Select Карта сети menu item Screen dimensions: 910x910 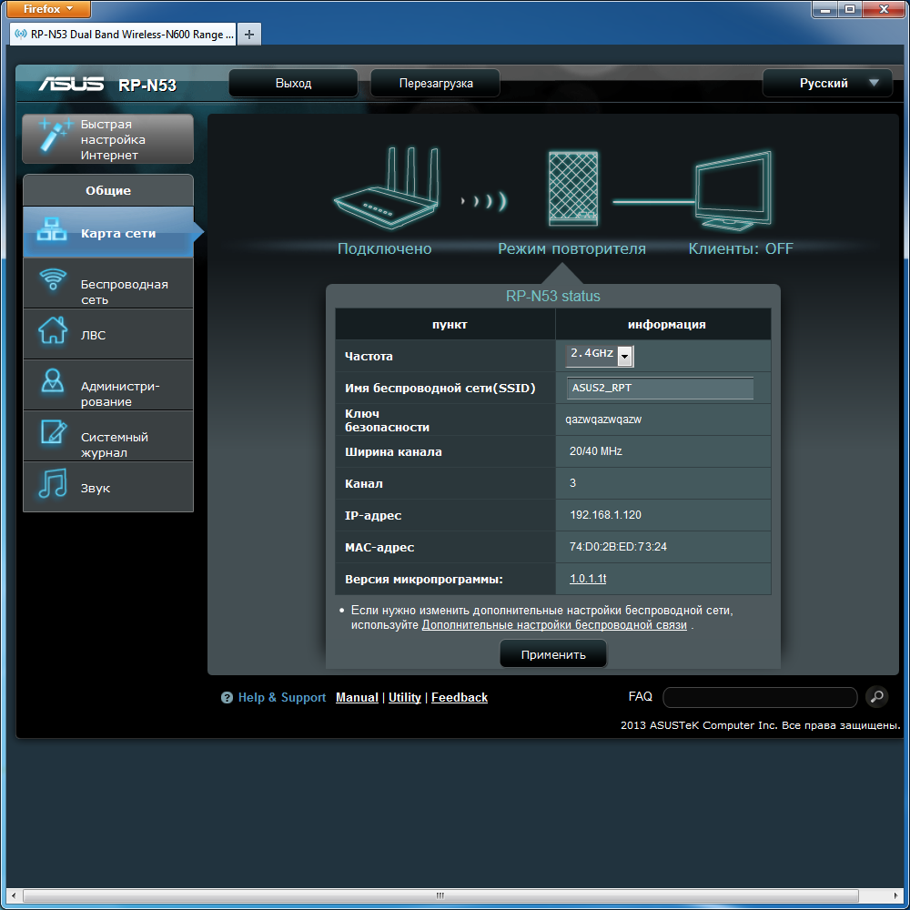point(108,232)
